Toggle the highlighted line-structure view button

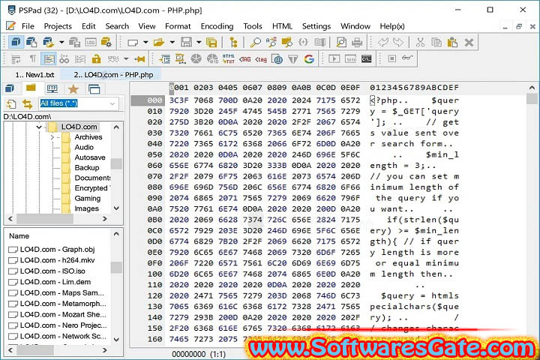(x=49, y=59)
